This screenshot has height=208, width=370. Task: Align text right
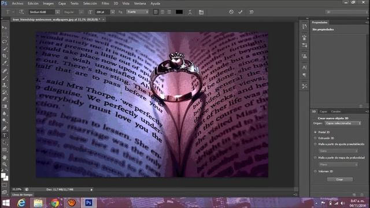[x=169, y=12]
